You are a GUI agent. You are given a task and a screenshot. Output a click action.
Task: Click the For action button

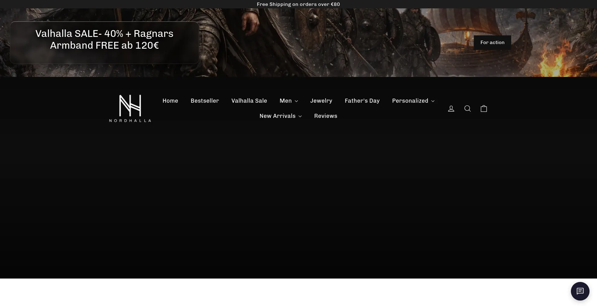click(x=493, y=42)
